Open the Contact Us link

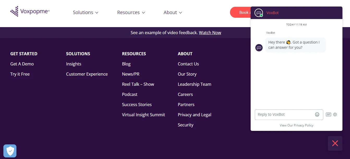tap(188, 64)
